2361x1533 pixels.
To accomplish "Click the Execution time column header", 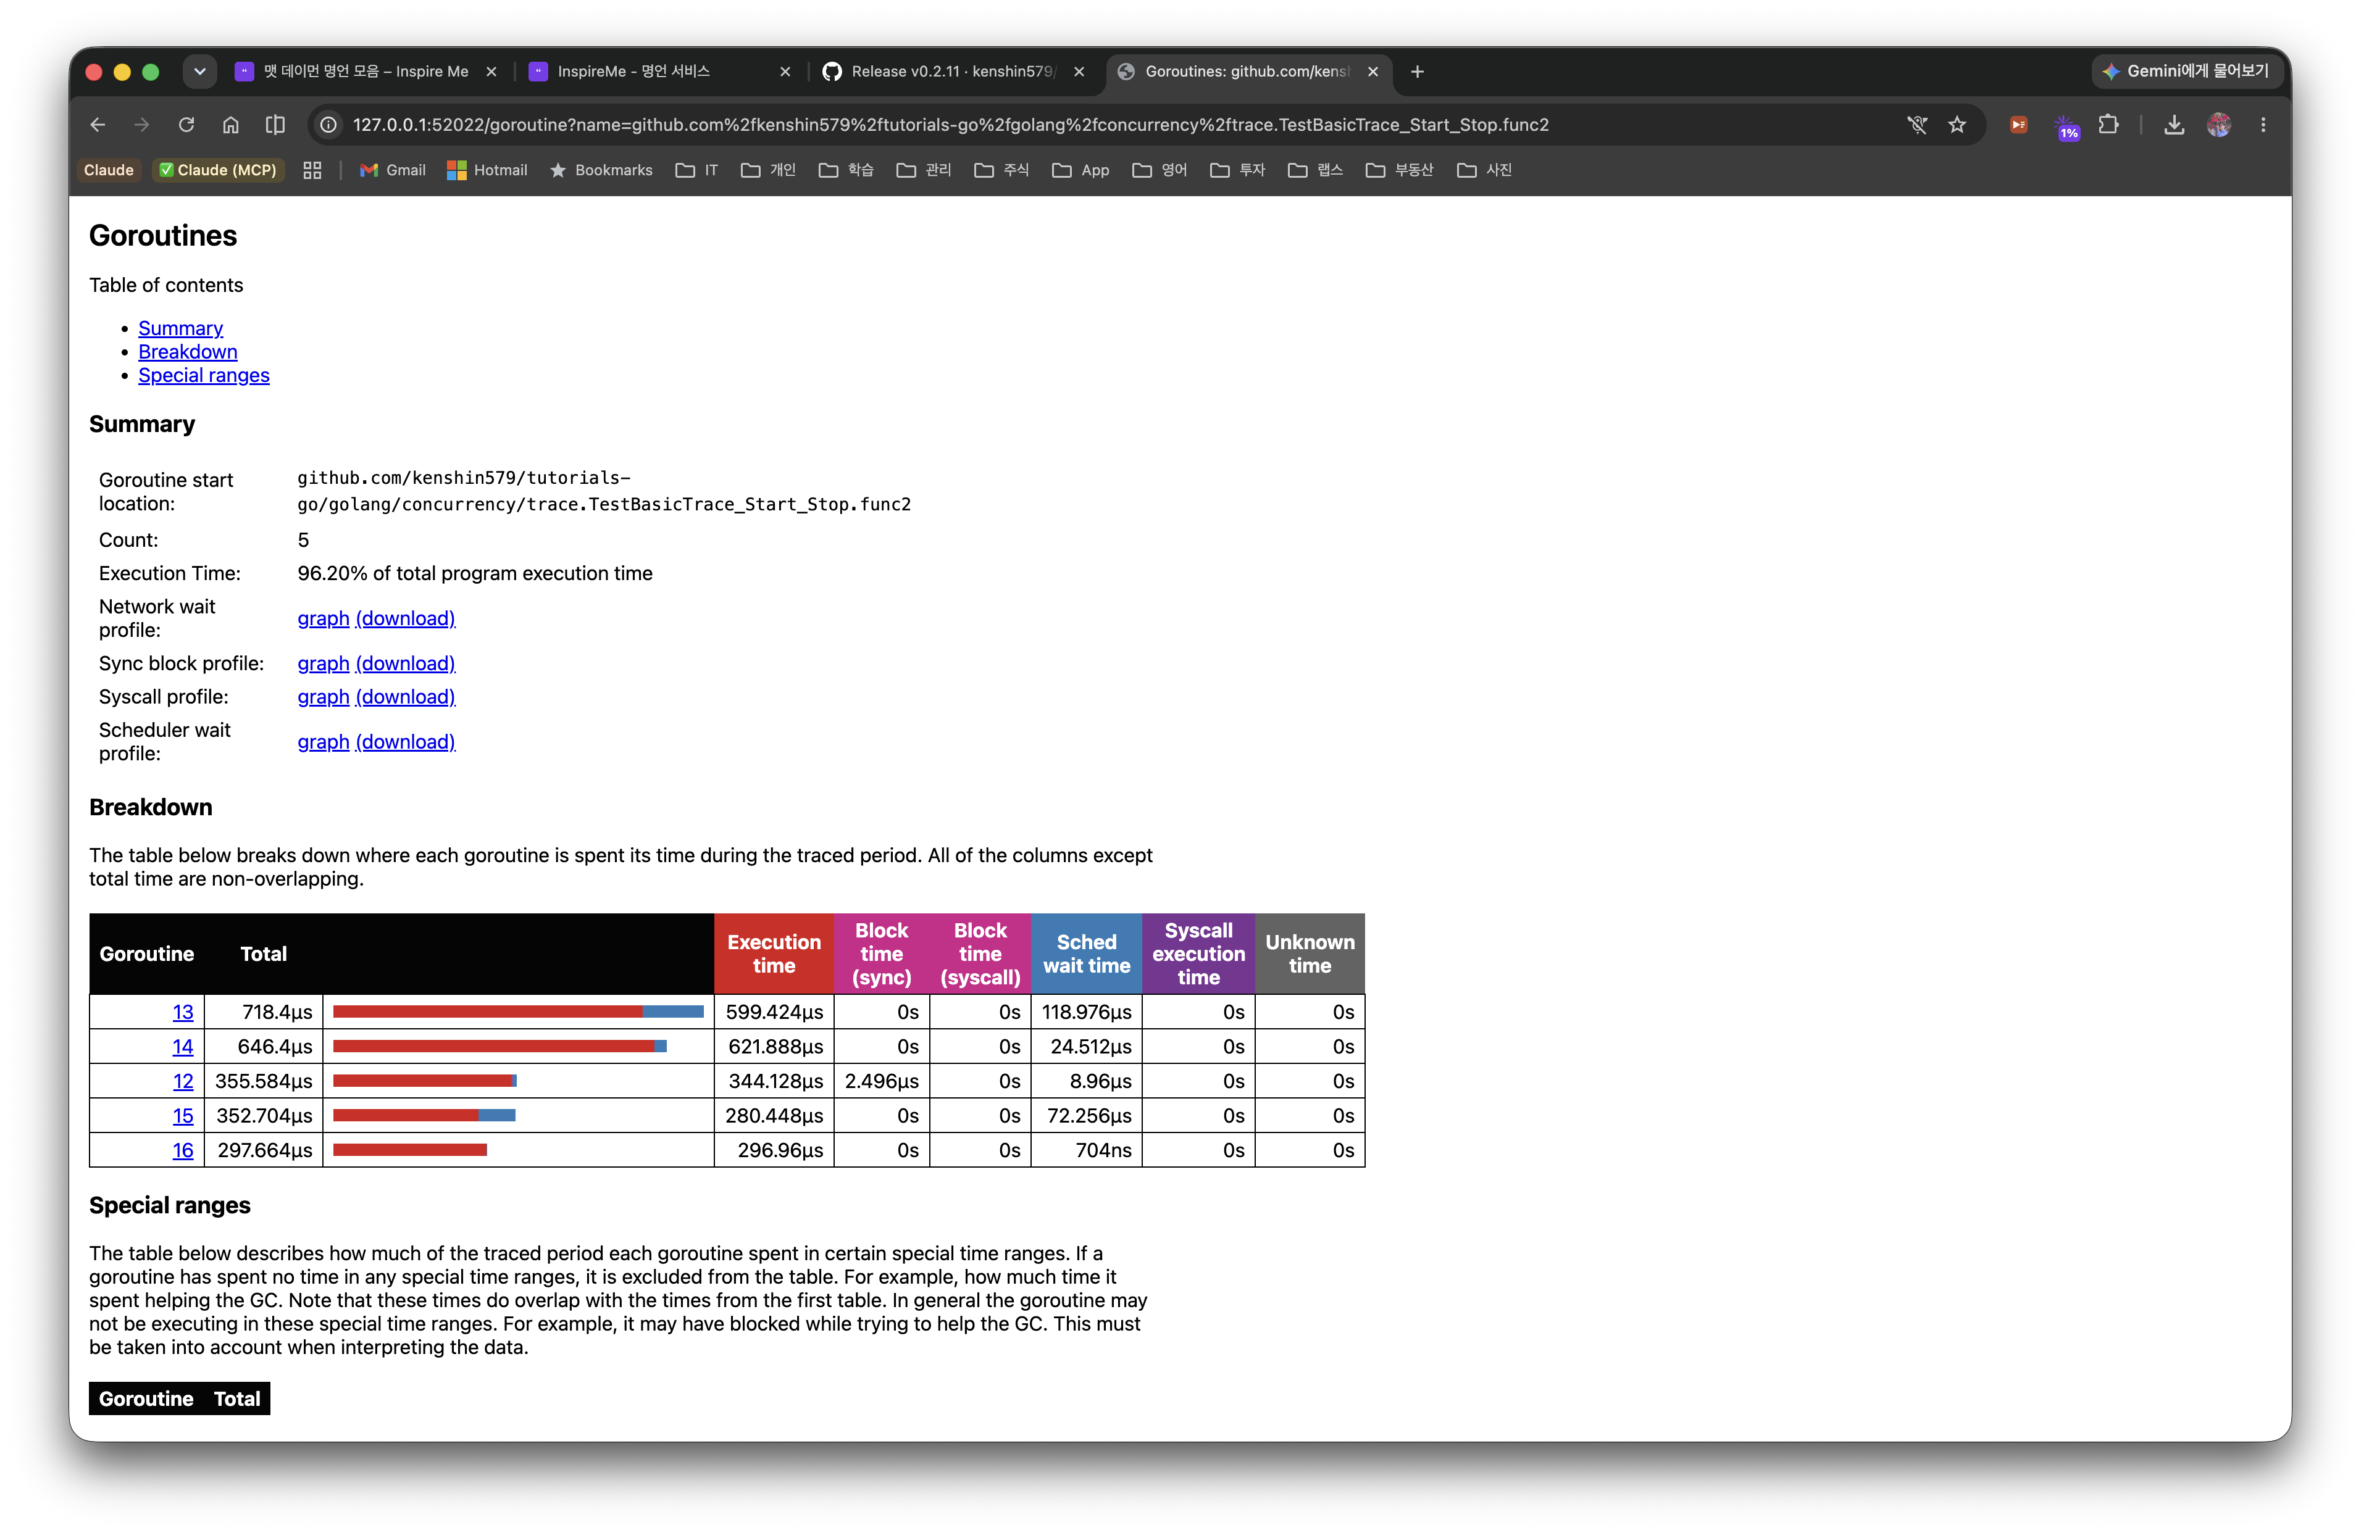I will [x=774, y=954].
